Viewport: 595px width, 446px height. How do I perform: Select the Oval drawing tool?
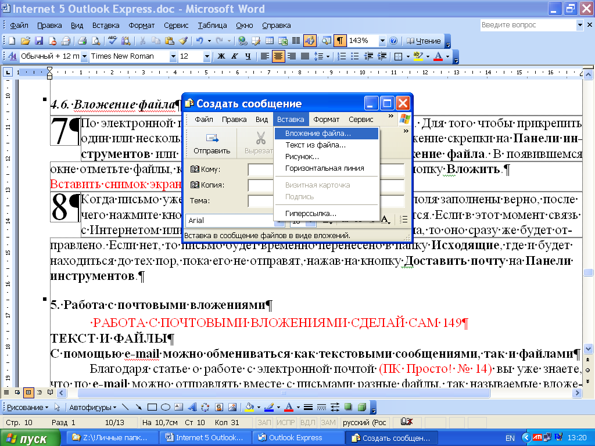pyautogui.click(x=166, y=408)
